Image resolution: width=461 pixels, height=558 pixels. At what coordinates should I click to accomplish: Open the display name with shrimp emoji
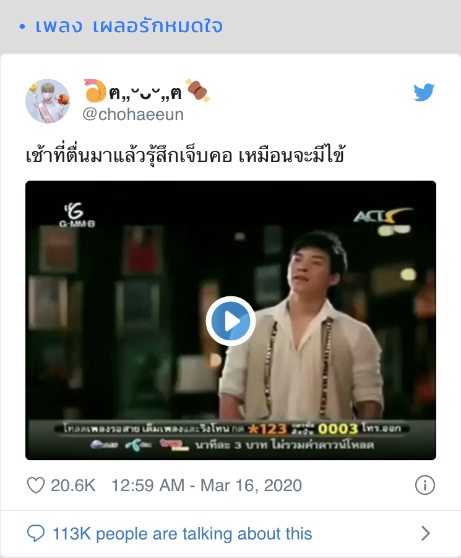click(x=147, y=92)
